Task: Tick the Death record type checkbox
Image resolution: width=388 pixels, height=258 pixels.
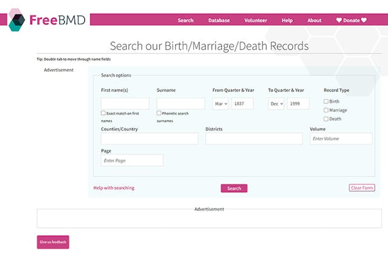Action: point(326,119)
